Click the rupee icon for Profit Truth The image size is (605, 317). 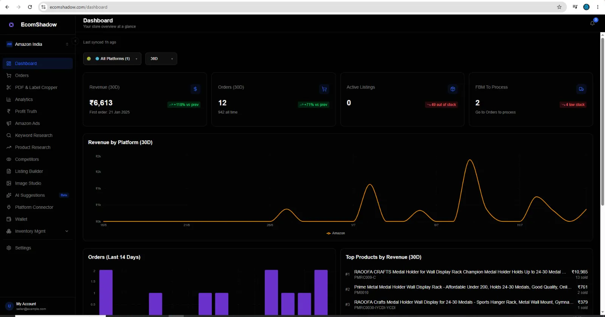(x=9, y=112)
